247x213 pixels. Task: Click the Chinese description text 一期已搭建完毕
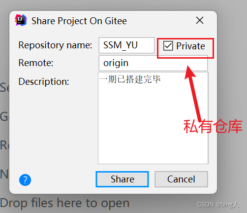130,79
